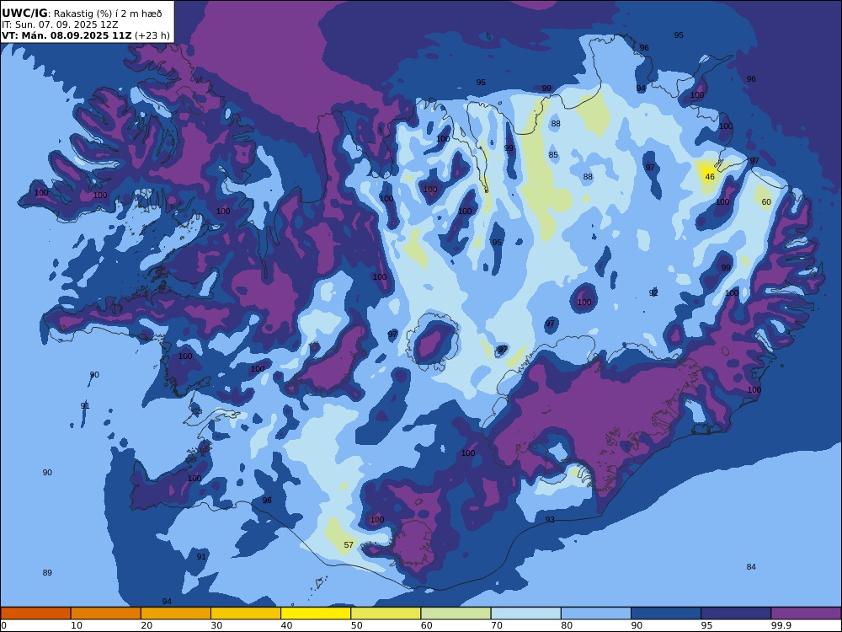842x632 pixels.
Task: Click the '57' humidity value on the map
Action: point(349,545)
